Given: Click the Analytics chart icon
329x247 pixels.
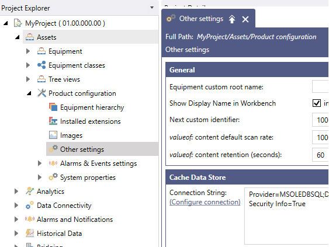Looking at the screenshot, I should [x=30, y=191].
